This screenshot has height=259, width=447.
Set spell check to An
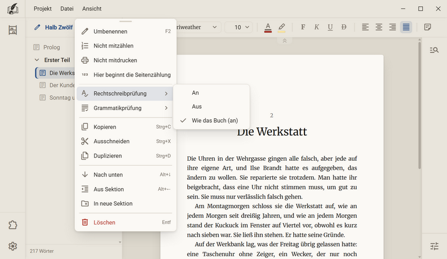point(211,93)
